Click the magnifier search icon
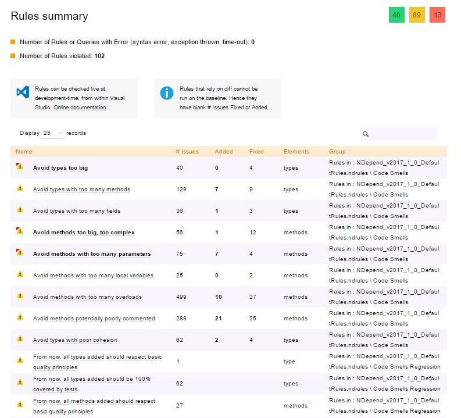 (x=366, y=134)
